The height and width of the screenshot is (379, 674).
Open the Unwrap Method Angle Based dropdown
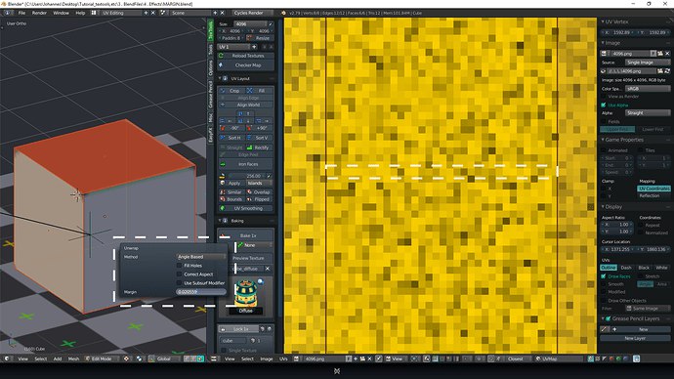pyautogui.click(x=201, y=257)
